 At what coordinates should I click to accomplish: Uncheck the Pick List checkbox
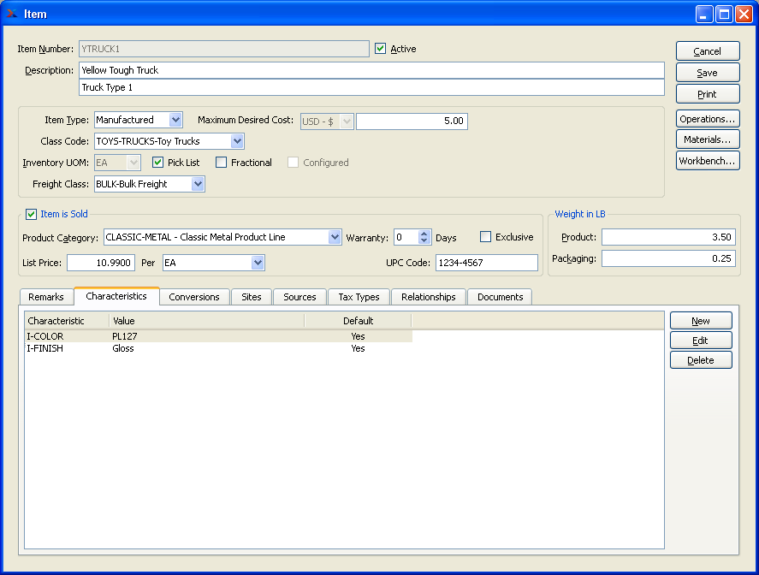[157, 162]
